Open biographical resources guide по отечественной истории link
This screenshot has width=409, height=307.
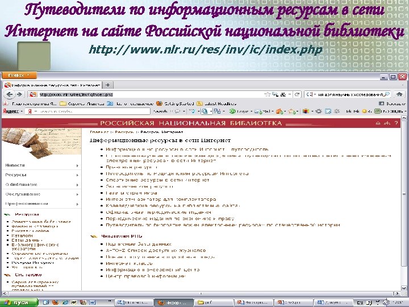click(223, 225)
